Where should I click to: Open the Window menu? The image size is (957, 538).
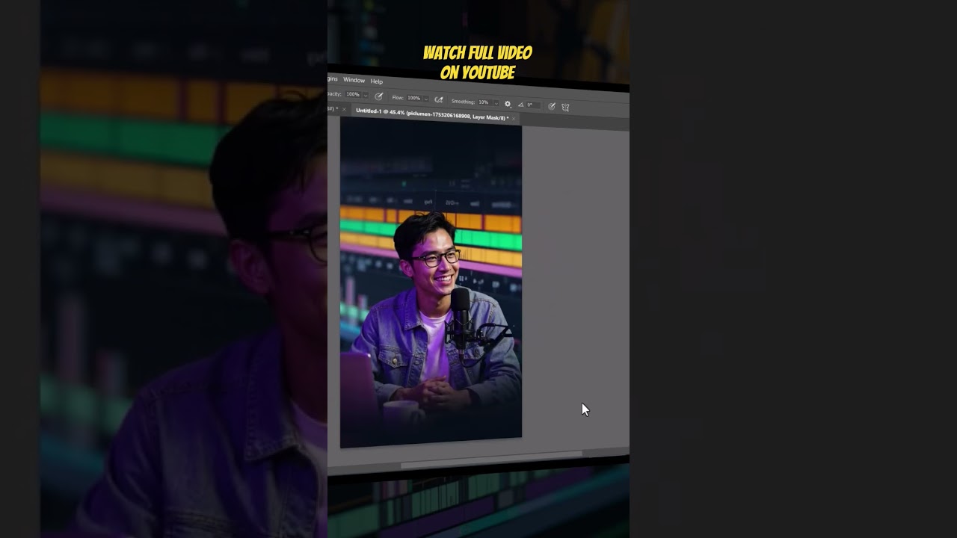354,80
